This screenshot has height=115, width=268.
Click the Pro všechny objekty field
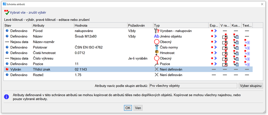point(193,86)
